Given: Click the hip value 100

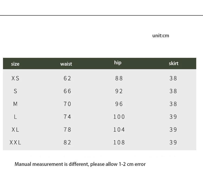Looking at the screenshot, I should point(119,117).
